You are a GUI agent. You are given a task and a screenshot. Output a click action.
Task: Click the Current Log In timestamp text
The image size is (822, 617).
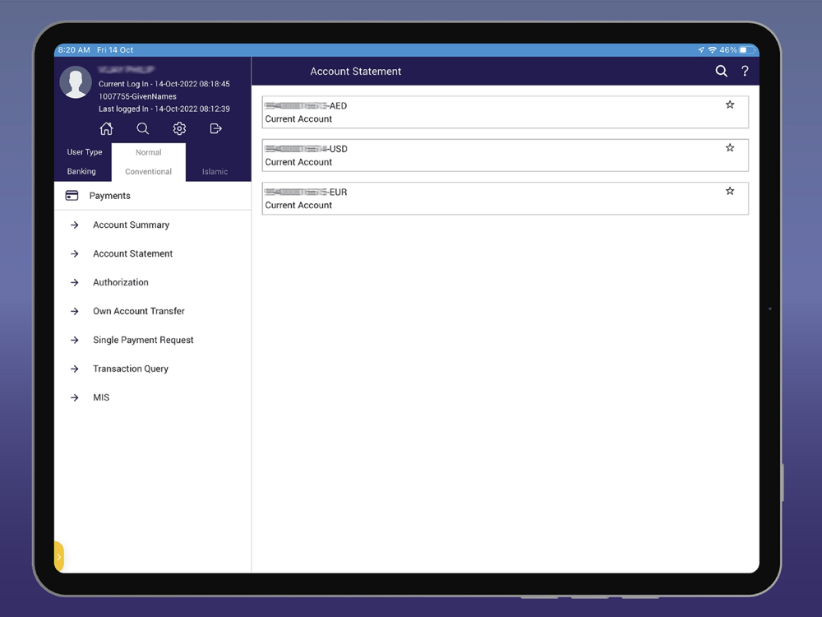click(x=164, y=84)
